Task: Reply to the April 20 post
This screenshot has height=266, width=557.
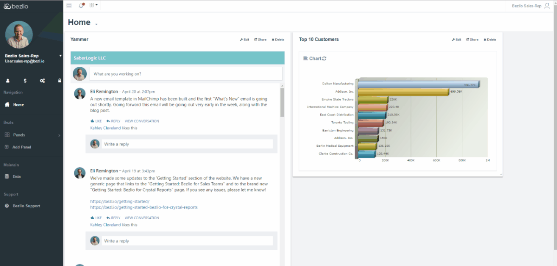Action: pyautogui.click(x=113, y=121)
